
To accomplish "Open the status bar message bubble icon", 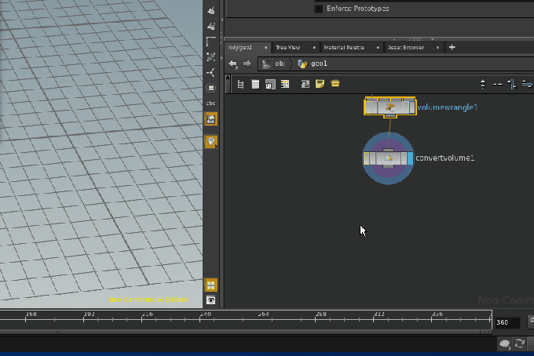I will [505, 343].
